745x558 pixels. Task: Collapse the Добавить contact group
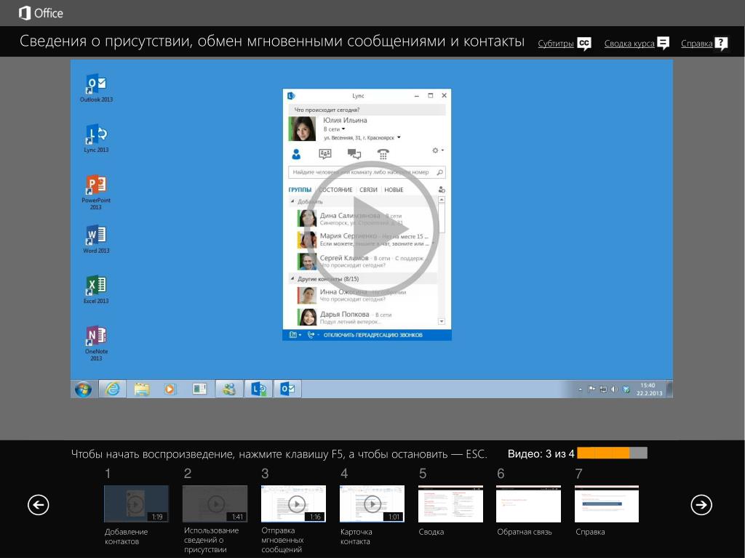click(x=292, y=201)
